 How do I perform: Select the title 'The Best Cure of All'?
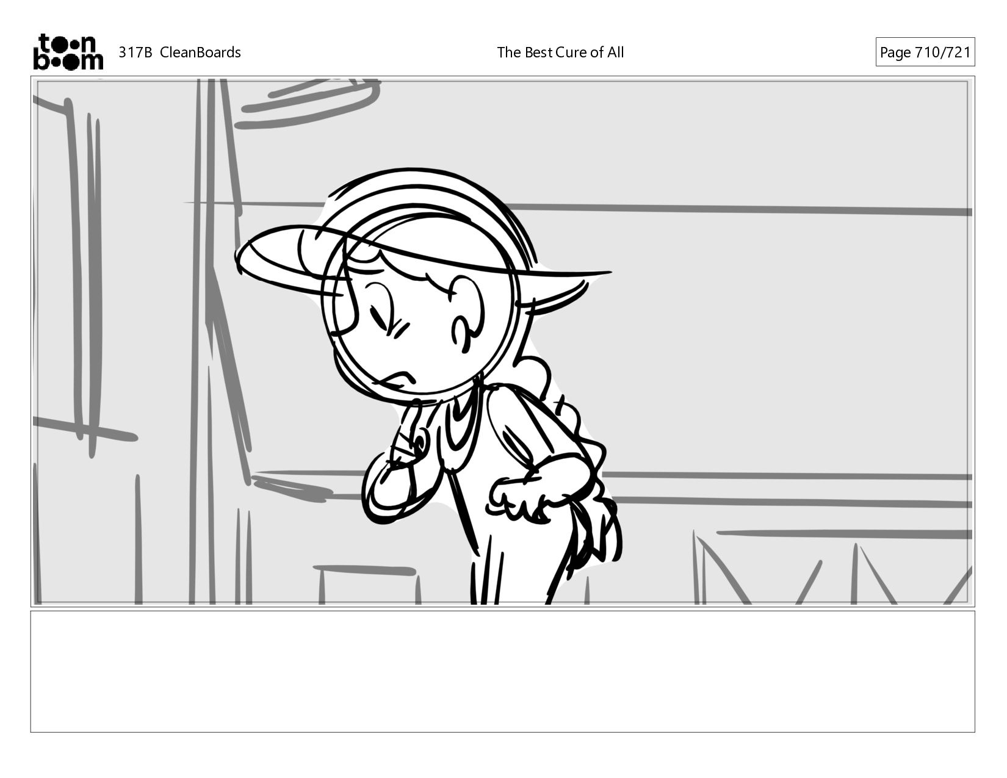560,52
